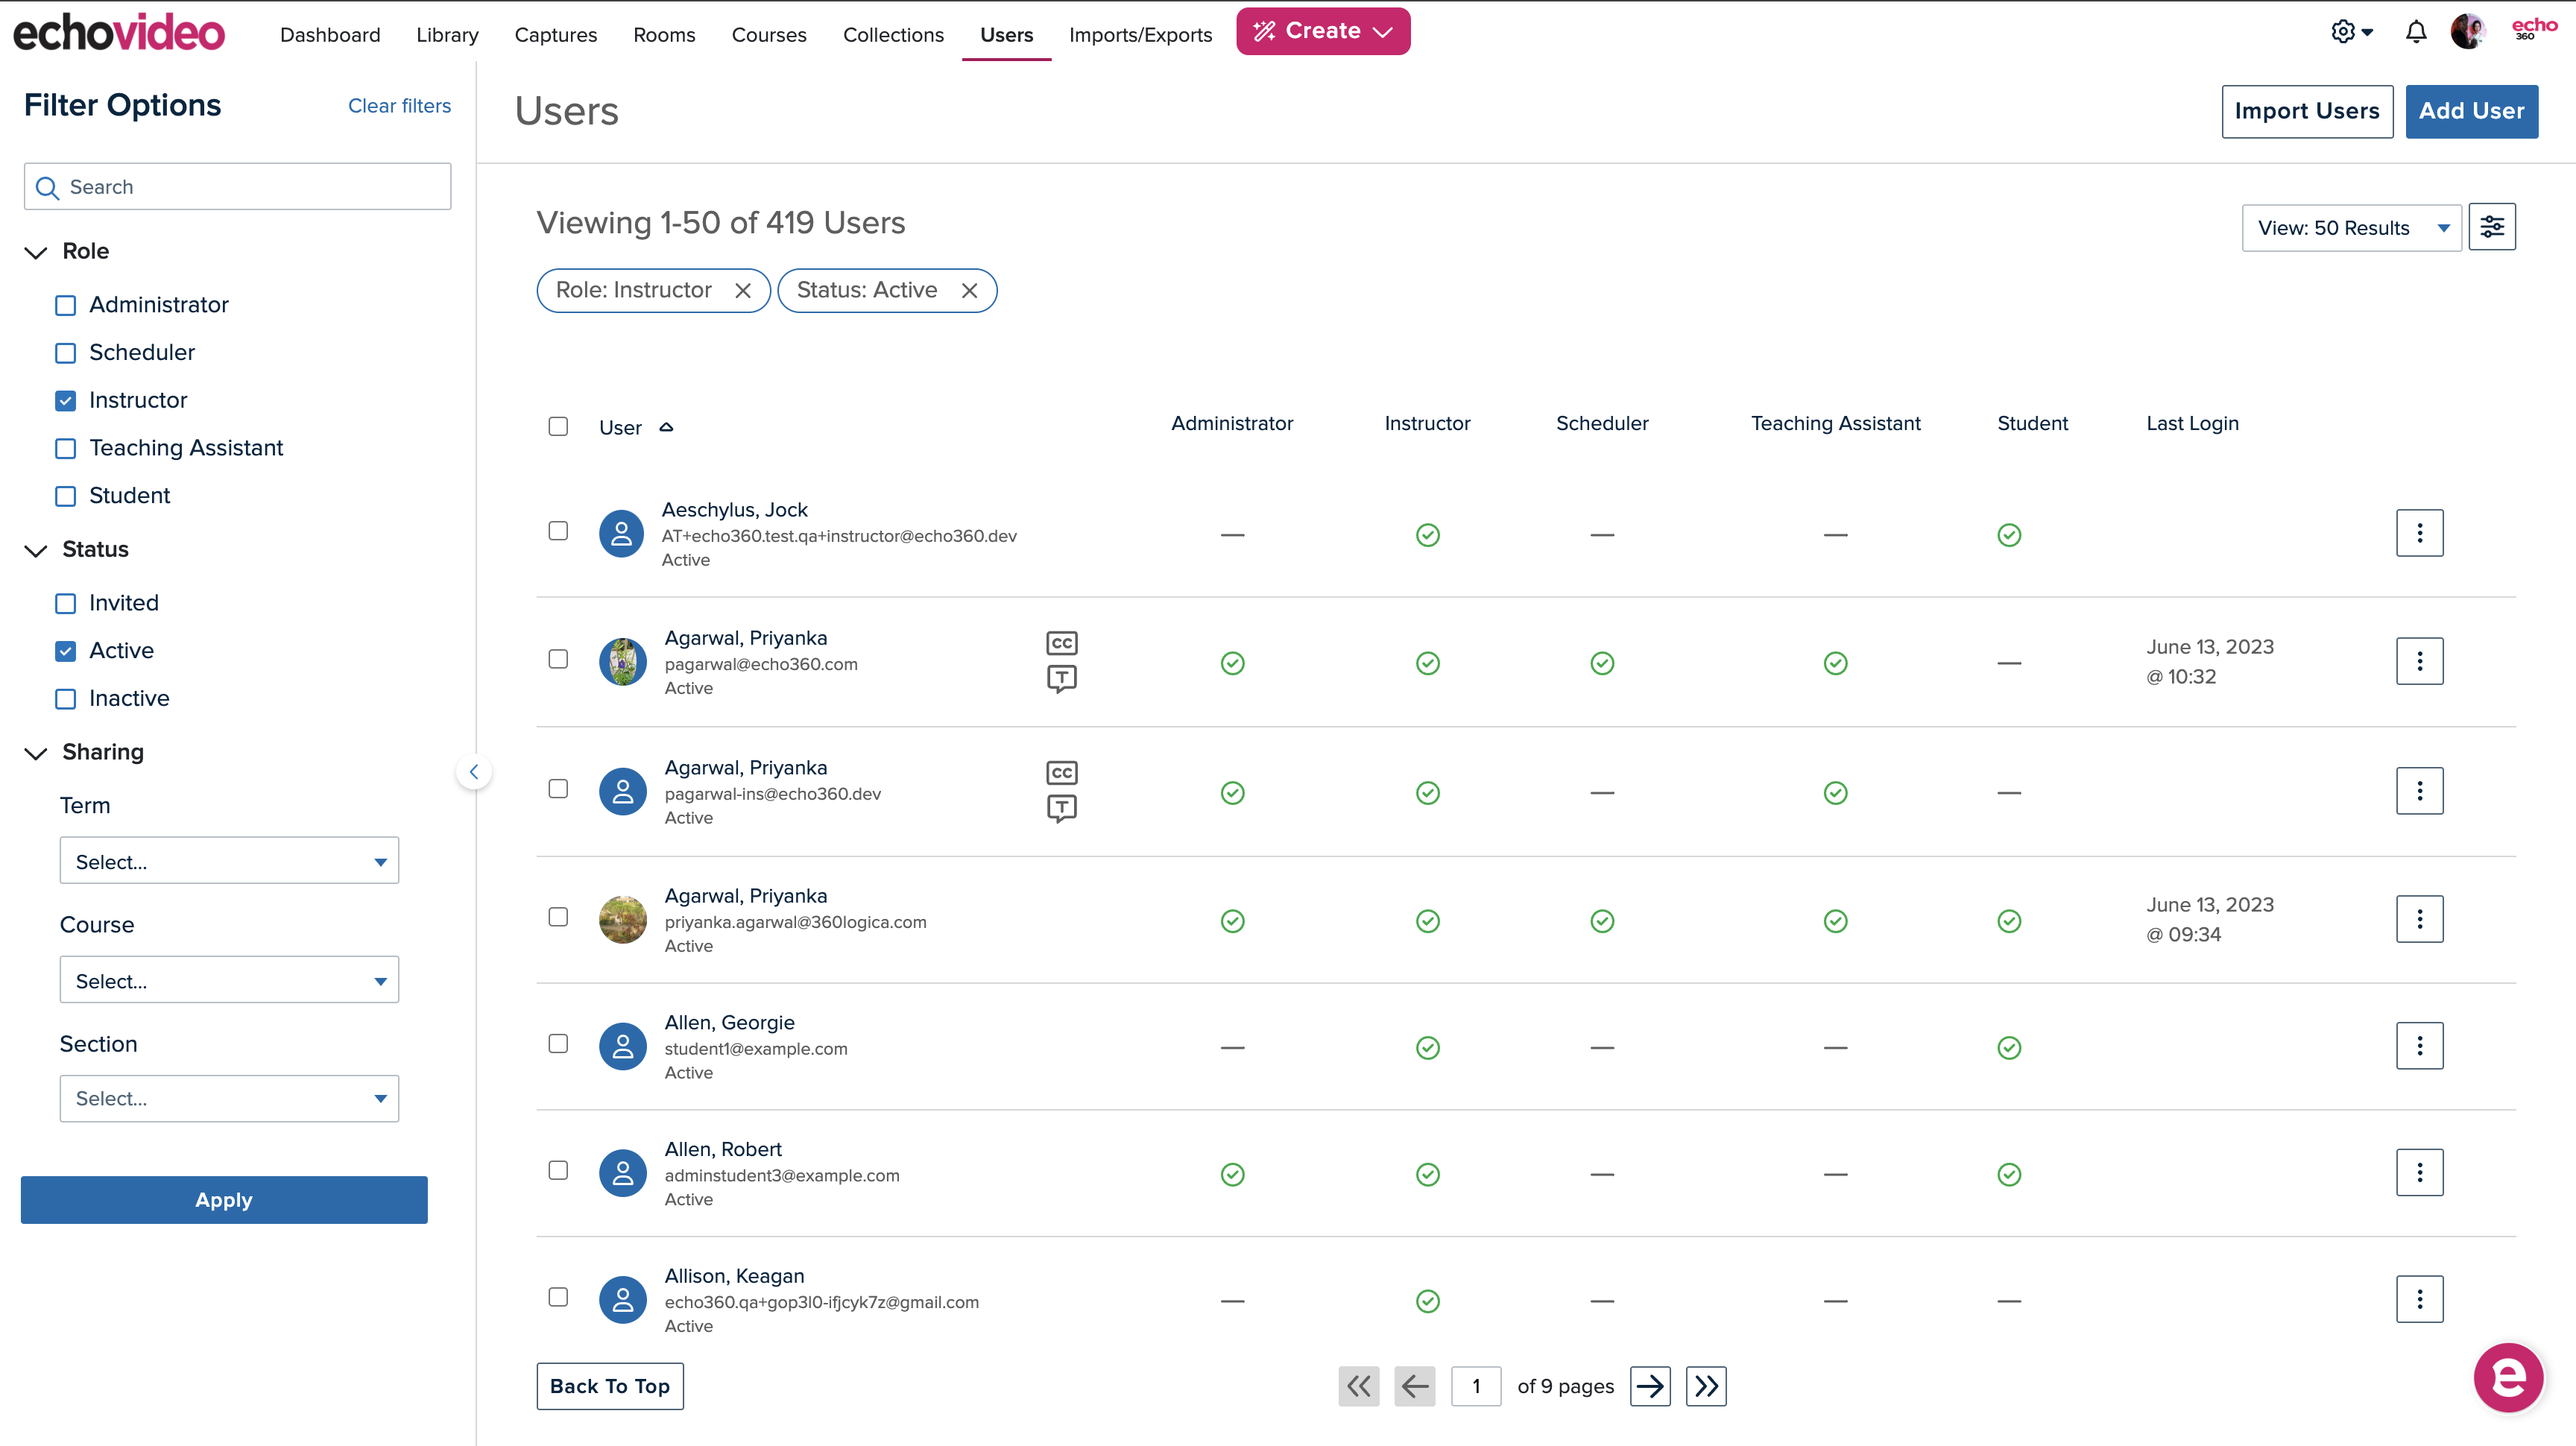Click the echovideo logo

coord(119,33)
